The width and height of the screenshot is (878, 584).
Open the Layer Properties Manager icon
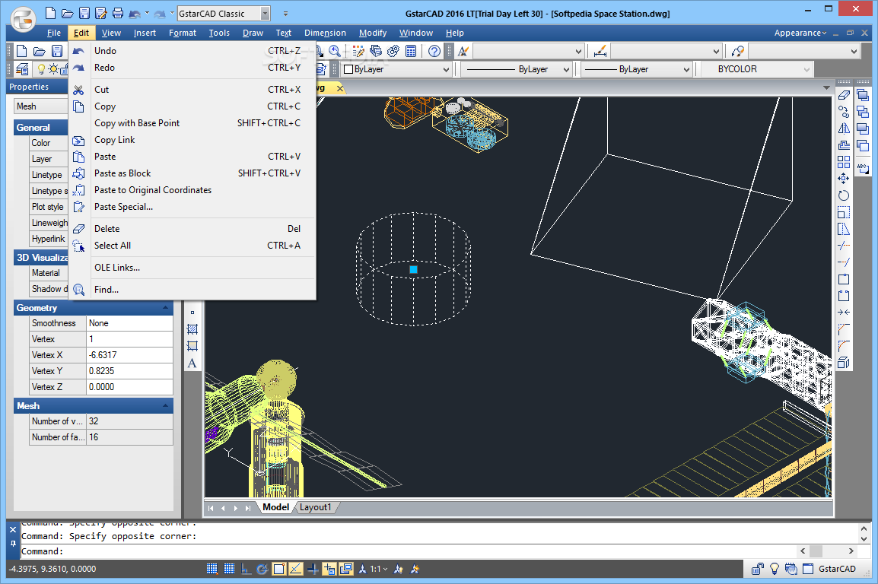point(22,69)
